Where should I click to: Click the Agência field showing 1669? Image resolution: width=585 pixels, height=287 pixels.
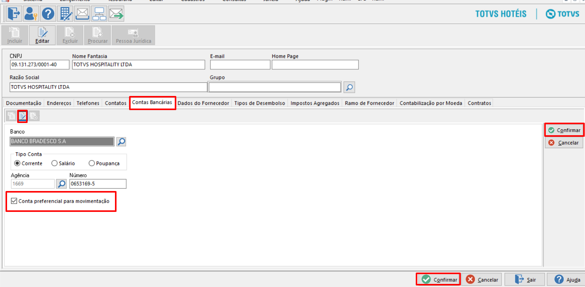tap(33, 184)
